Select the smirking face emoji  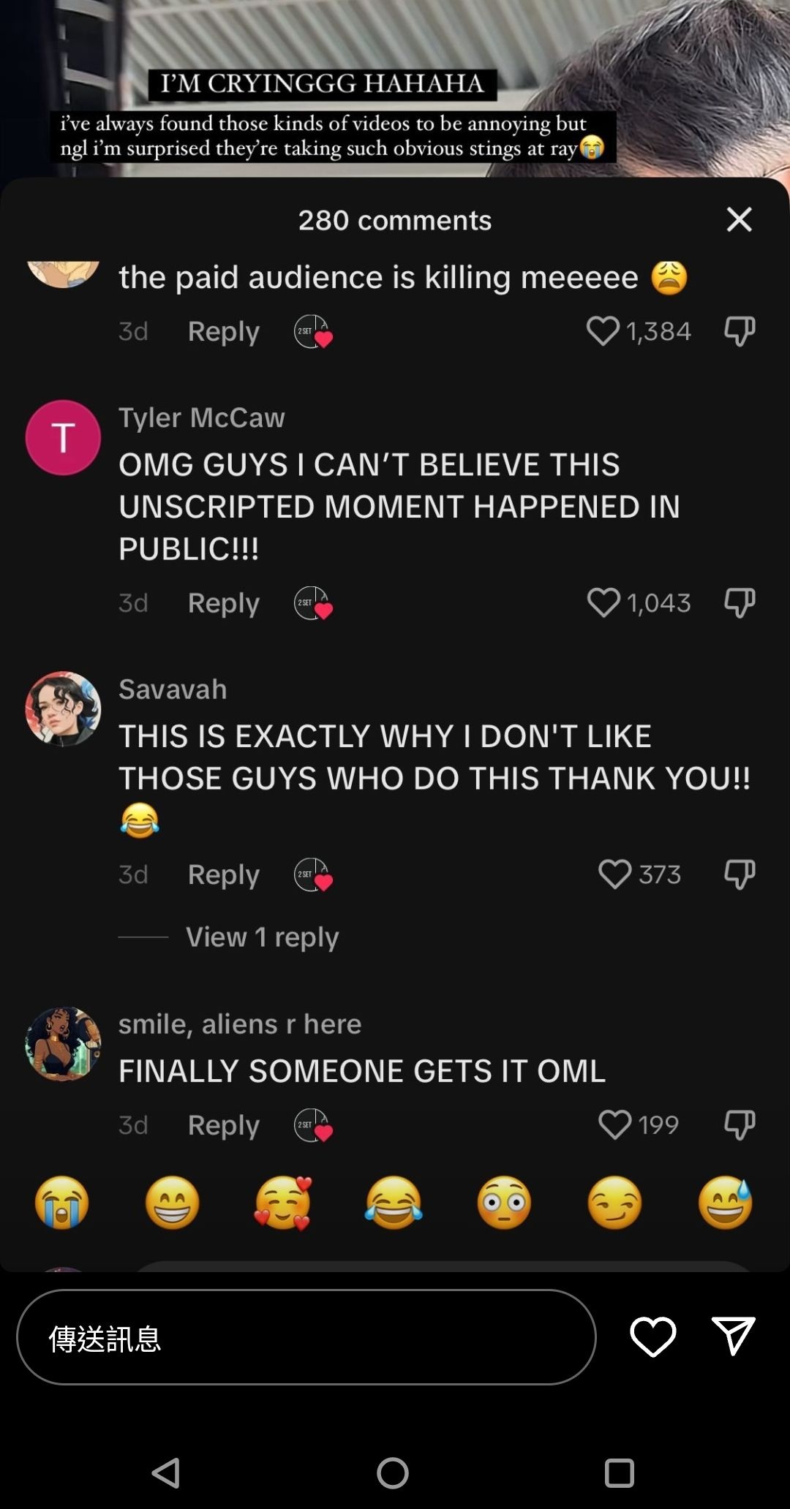[x=614, y=1203]
